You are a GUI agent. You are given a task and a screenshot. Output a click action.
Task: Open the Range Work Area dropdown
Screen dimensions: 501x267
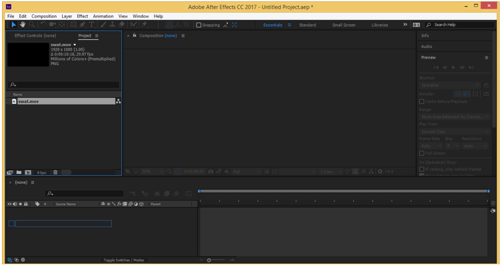[454, 117]
